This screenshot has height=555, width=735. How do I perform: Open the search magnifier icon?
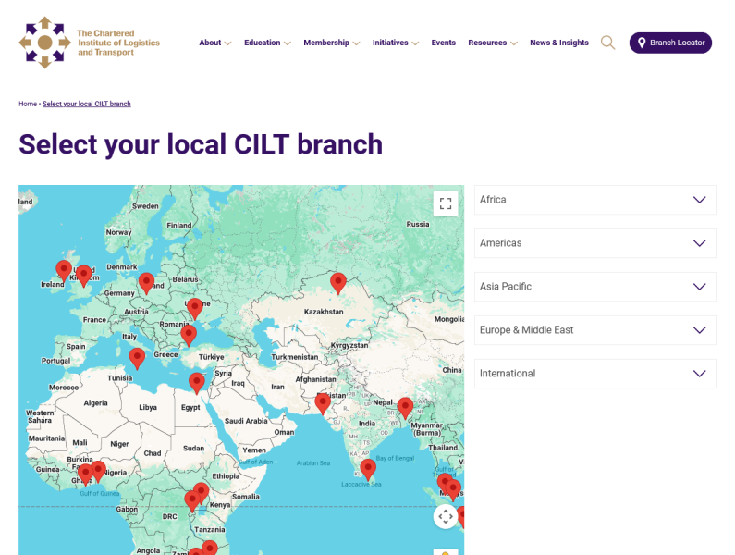(x=607, y=43)
